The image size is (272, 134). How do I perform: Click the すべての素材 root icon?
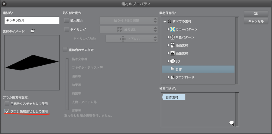point(170,21)
